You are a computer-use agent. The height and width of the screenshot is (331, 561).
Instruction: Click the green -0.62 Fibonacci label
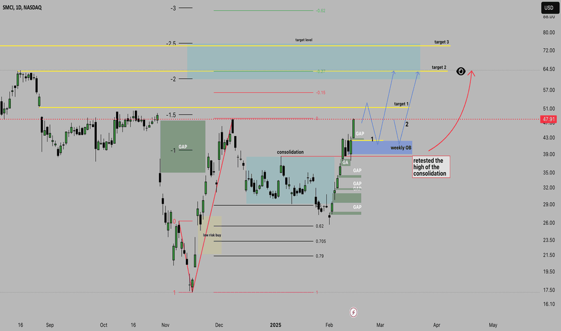[321, 11]
